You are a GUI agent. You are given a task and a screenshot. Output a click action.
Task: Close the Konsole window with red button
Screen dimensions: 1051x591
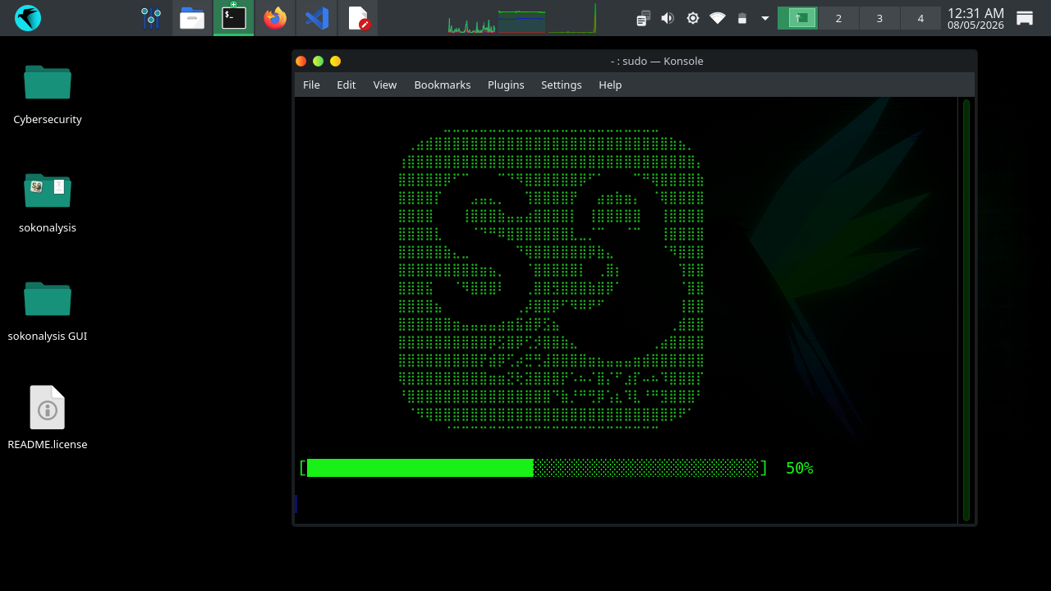pos(301,61)
